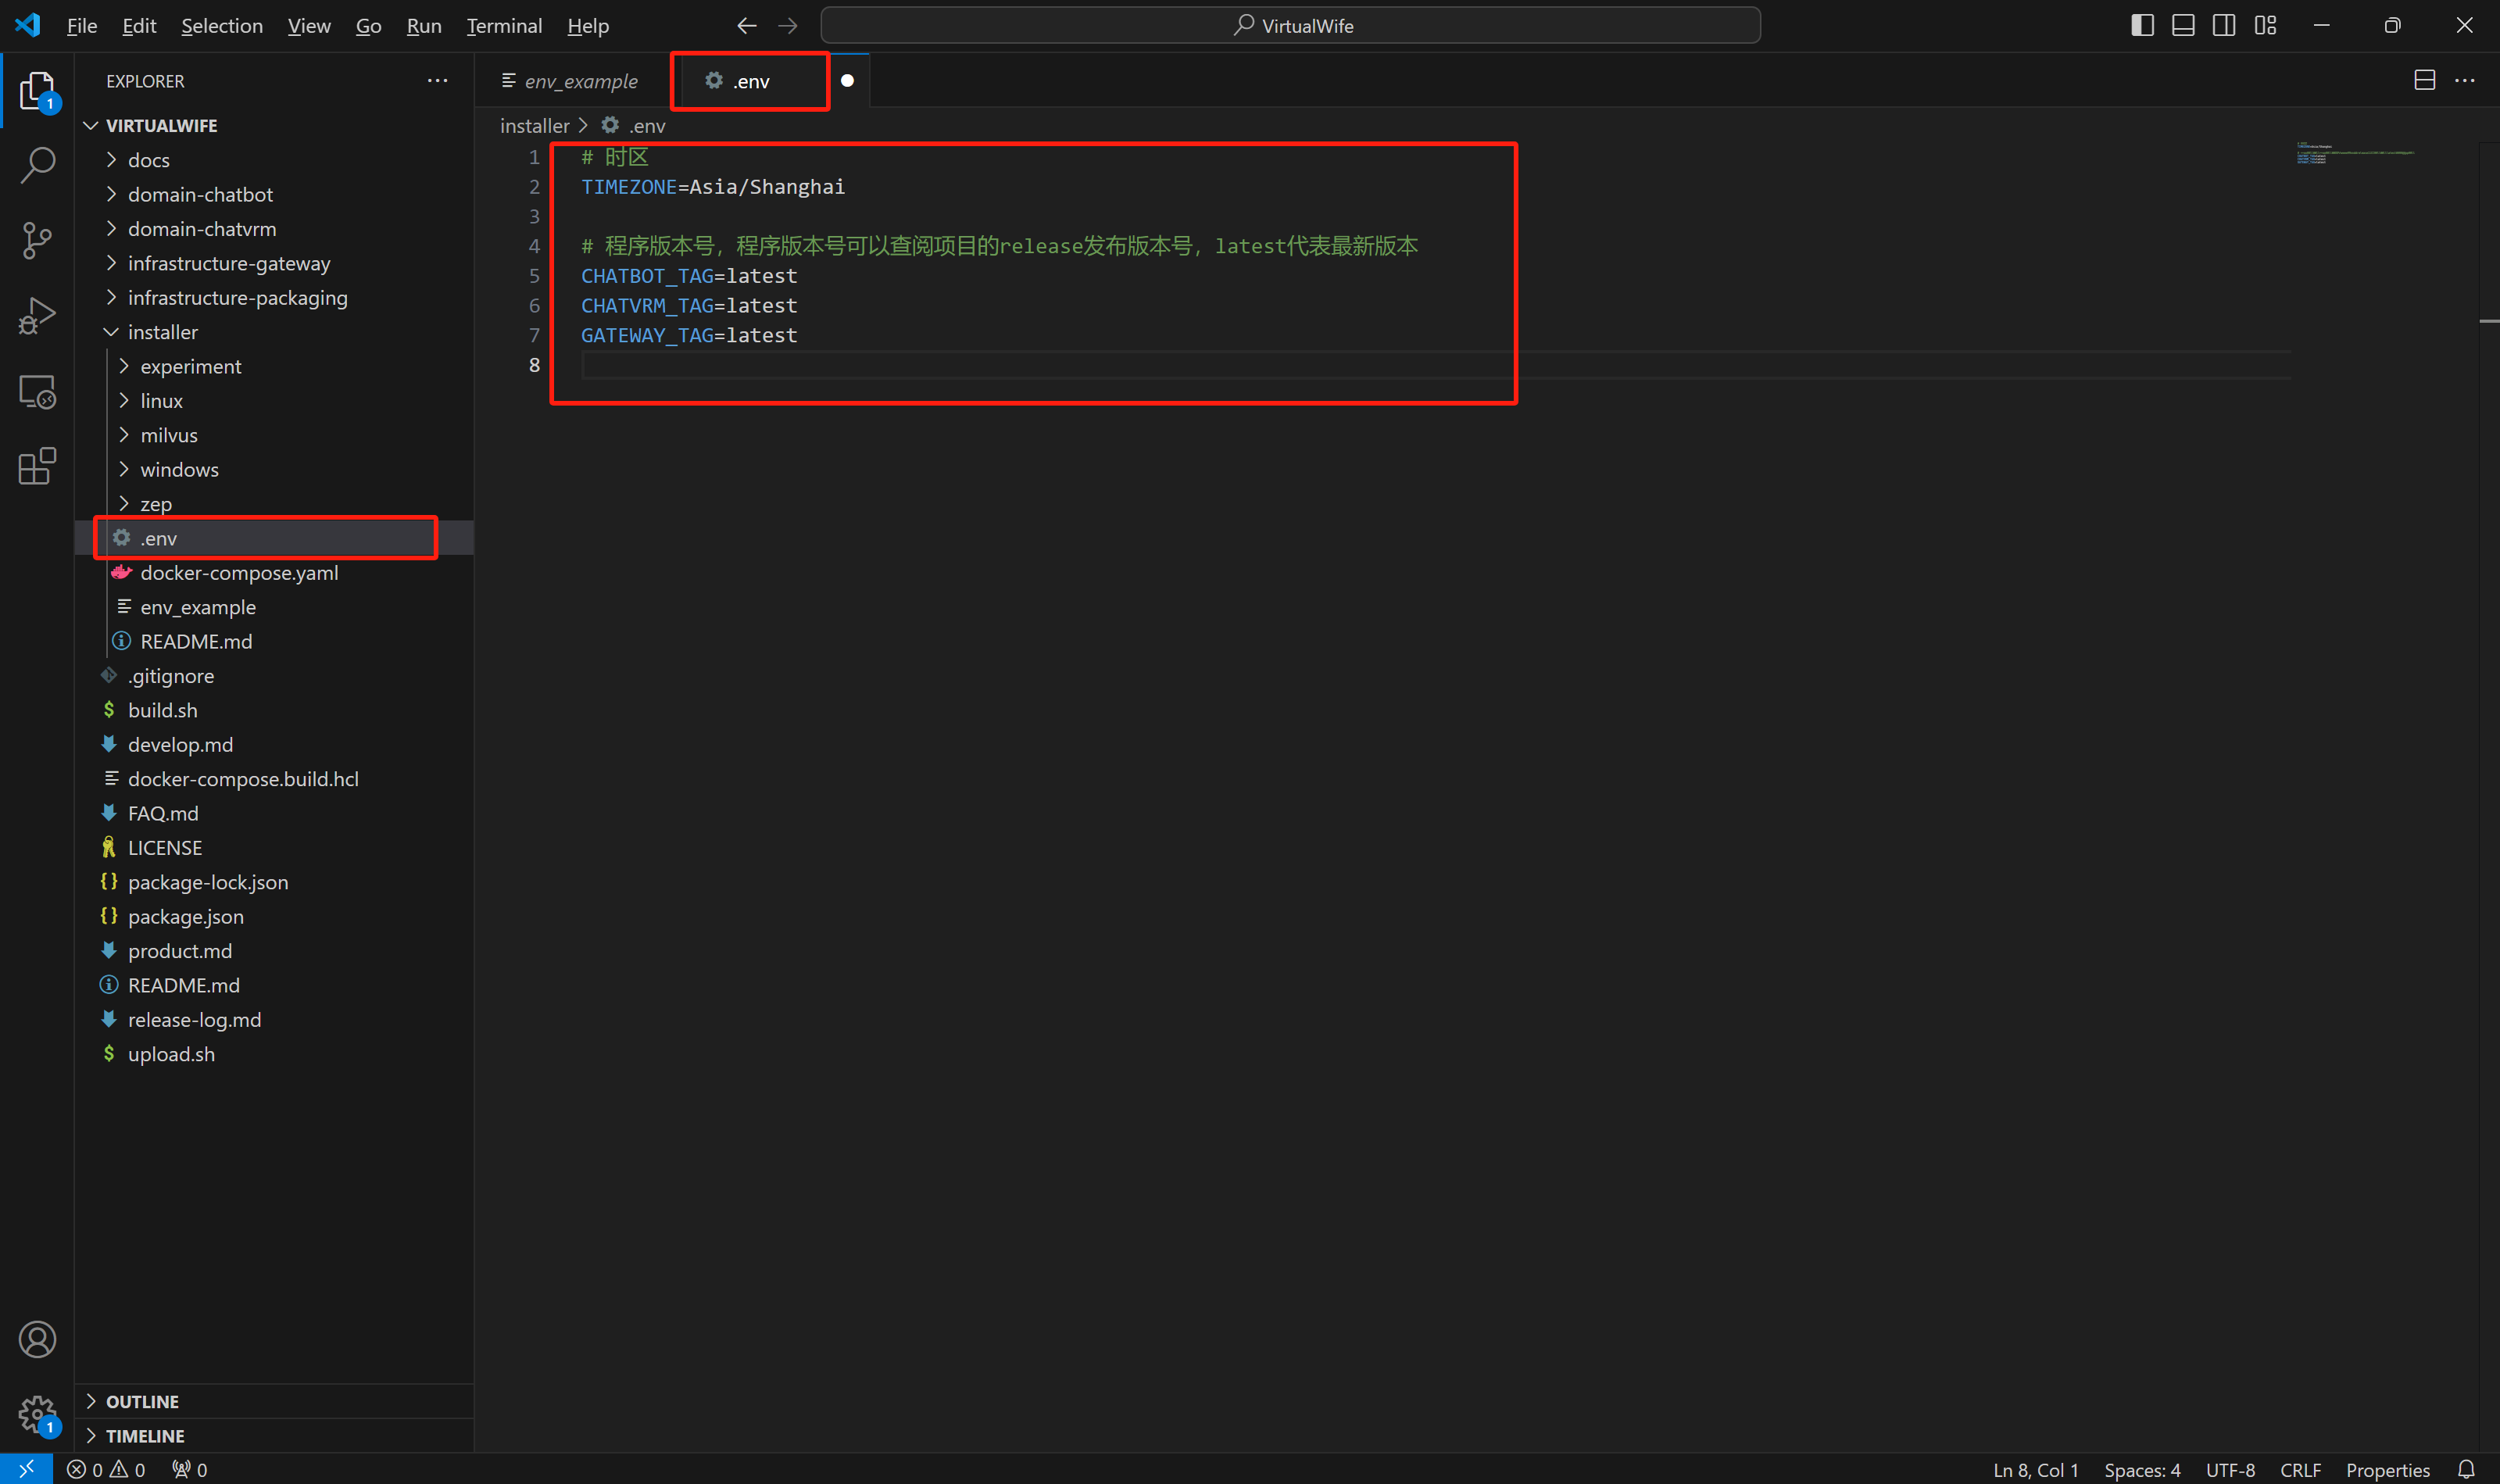Screen dimensions: 2500x1484
Task: Open the Search view icon
Action: [37, 165]
